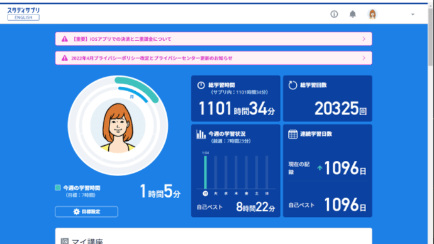Click the teal square legend for 今週の学習時間
This screenshot has width=434, height=244.
[58, 187]
